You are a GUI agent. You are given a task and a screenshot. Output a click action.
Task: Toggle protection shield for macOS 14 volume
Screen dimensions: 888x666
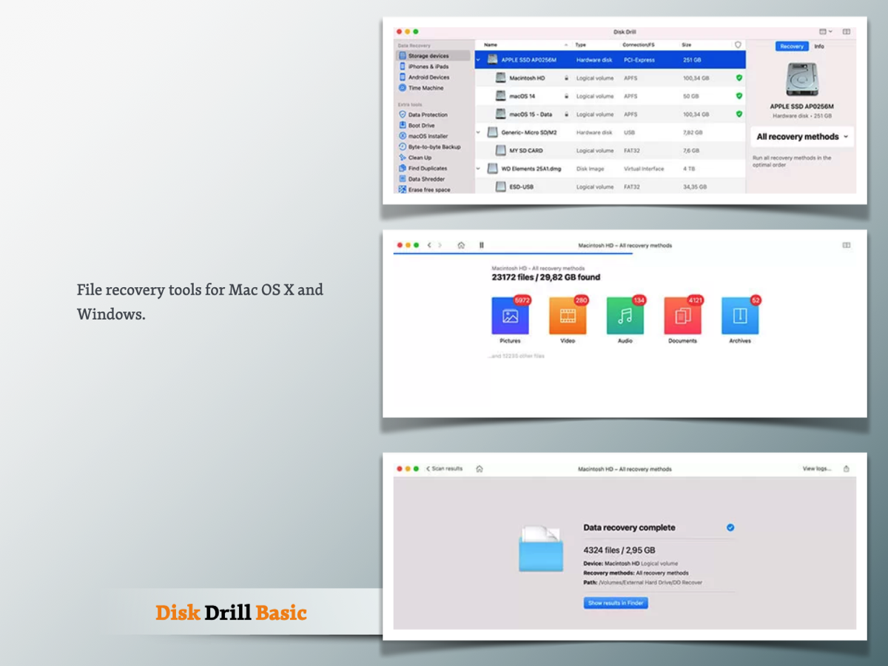(x=739, y=96)
